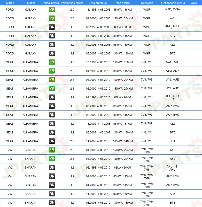202x207 pixels.
Task: Select the engine codes ATM, ADY
Action: pyautogui.click(x=172, y=71)
